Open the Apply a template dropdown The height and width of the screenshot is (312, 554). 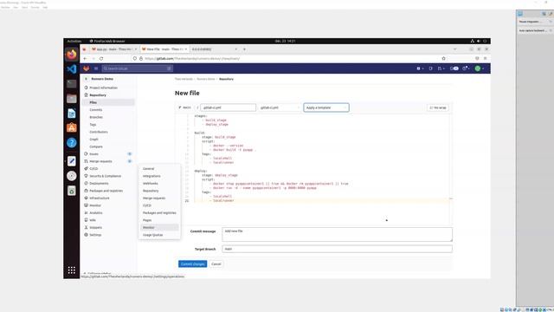(x=326, y=107)
